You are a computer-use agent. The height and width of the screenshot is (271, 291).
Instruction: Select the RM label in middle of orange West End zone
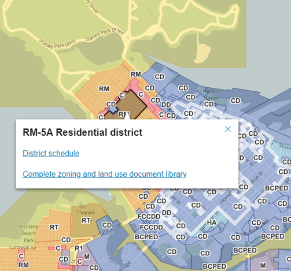[104, 89]
